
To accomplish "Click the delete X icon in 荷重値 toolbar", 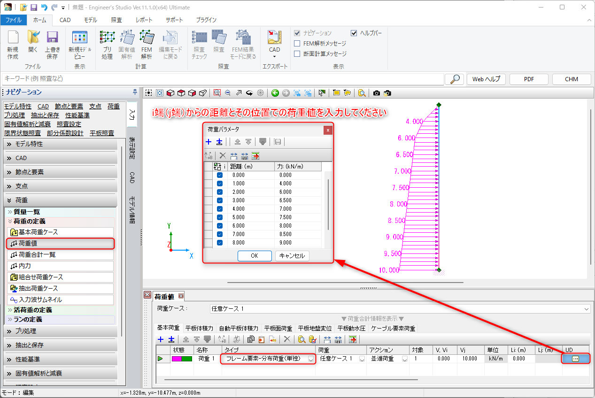I will 287,339.
